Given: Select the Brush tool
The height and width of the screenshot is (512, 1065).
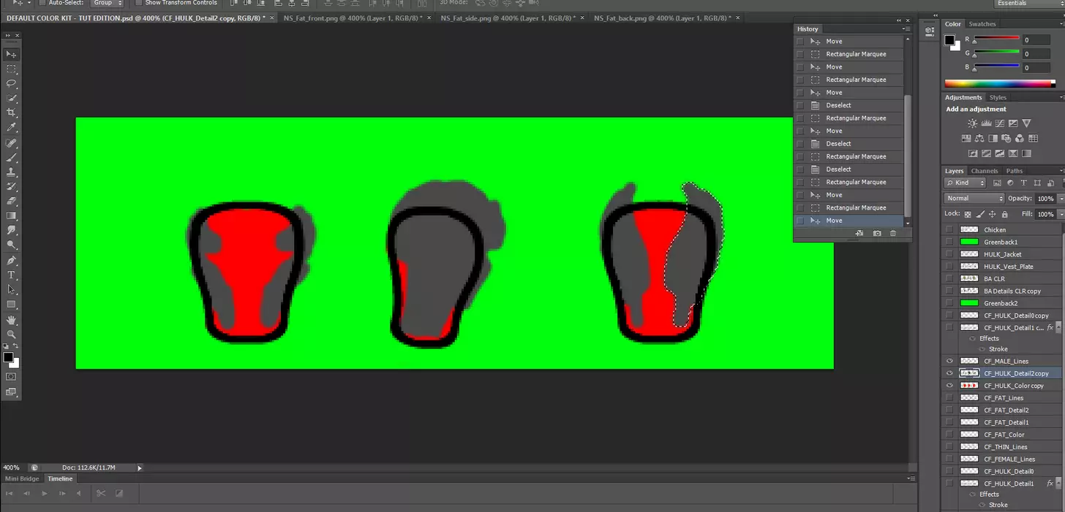Looking at the screenshot, I should (x=11, y=158).
